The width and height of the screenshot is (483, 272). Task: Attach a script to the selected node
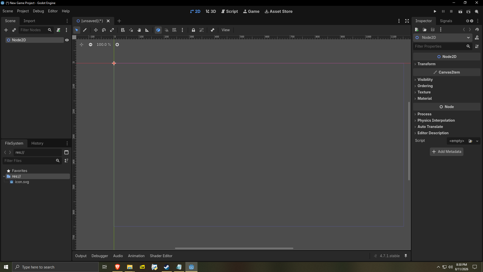[59, 30]
